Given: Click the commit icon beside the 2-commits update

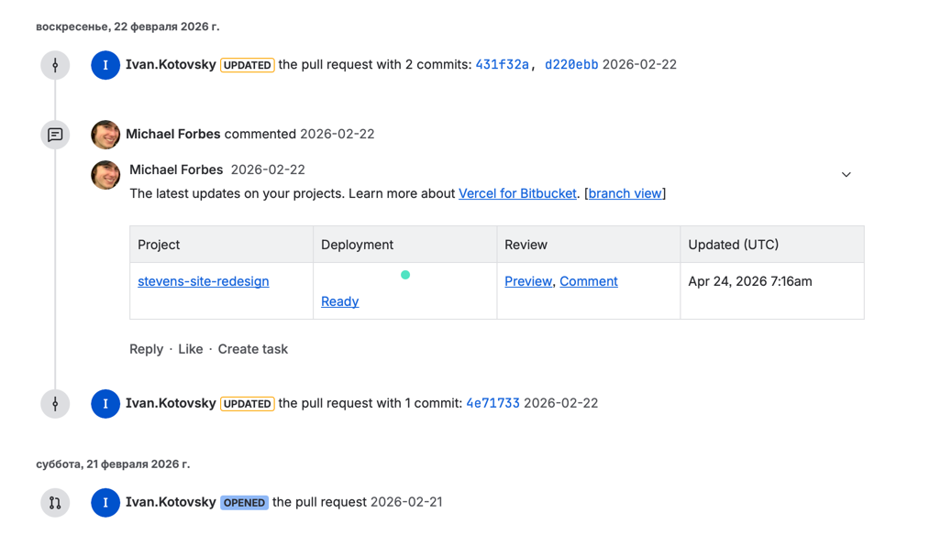Looking at the screenshot, I should (x=55, y=65).
